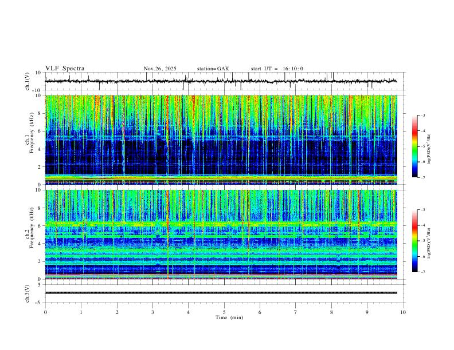Click the ch.1 color scale bar
Screen dimensions: 454x350
(x=414, y=146)
